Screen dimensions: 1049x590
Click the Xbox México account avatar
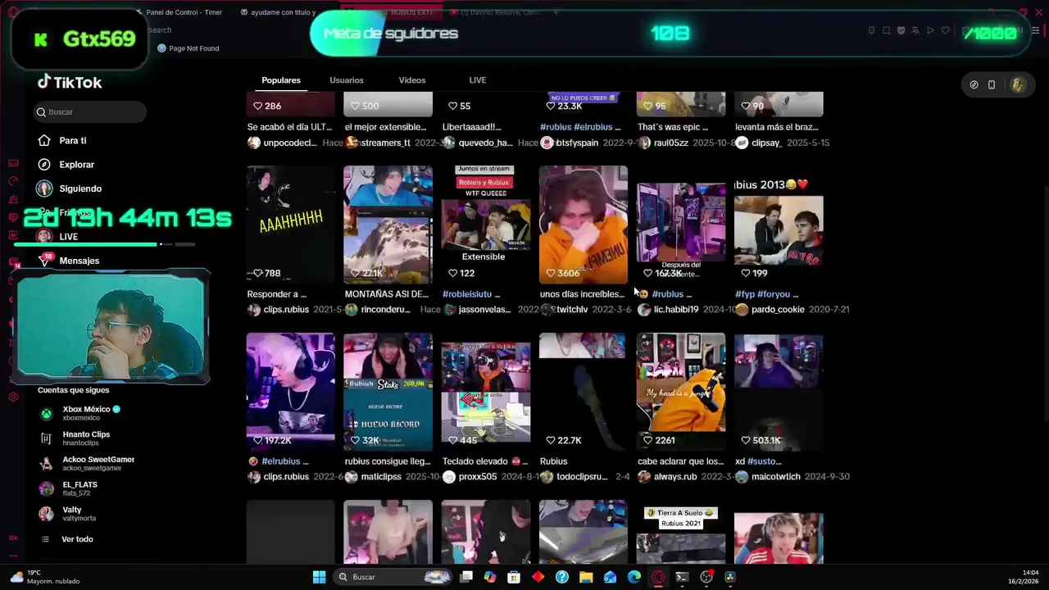pos(46,413)
